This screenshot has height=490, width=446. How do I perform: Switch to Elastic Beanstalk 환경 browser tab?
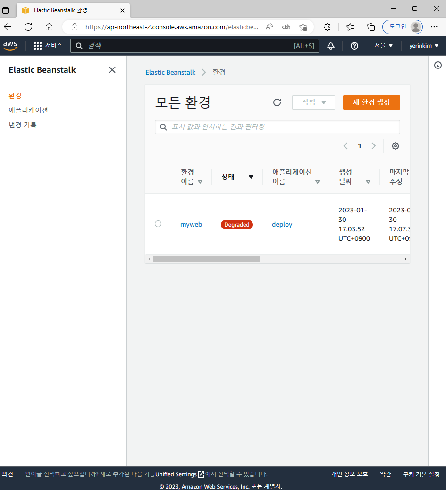pyautogui.click(x=73, y=11)
